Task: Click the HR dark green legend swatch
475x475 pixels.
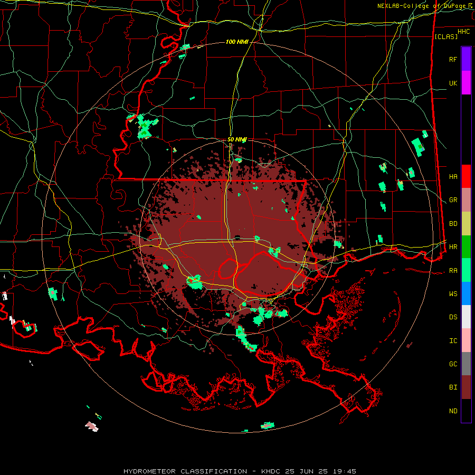Action: pos(466,247)
